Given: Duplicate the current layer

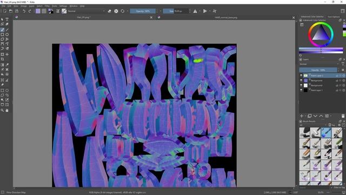Looking at the screenshot, I should (x=310, y=116).
